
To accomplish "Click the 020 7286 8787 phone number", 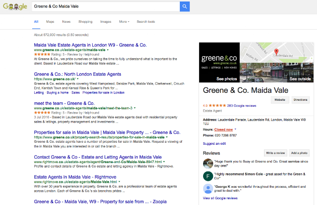I will click(x=226, y=135).
